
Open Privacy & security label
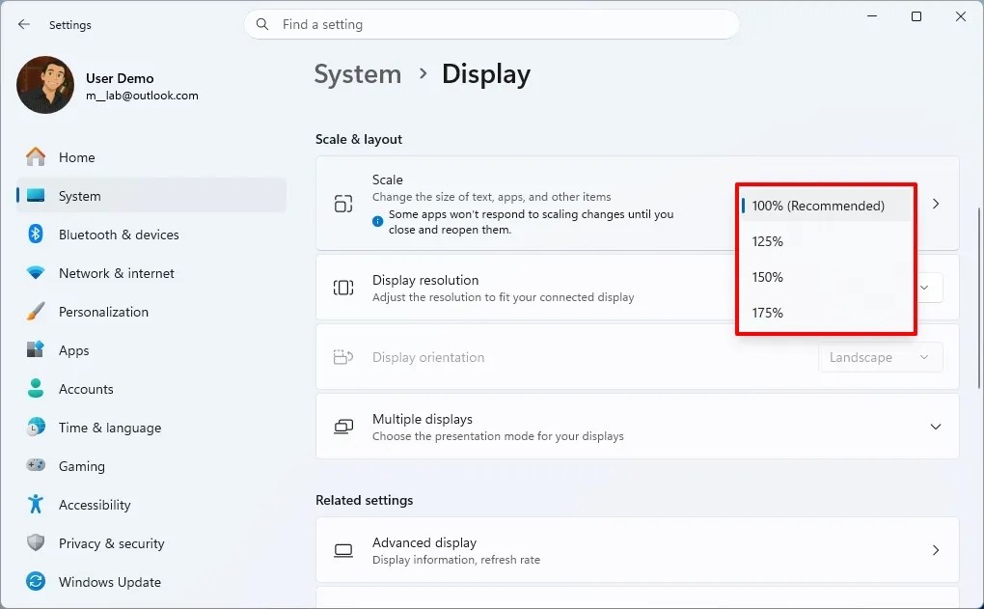click(x=112, y=543)
